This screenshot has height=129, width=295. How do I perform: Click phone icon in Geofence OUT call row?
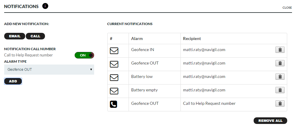coord(114,104)
